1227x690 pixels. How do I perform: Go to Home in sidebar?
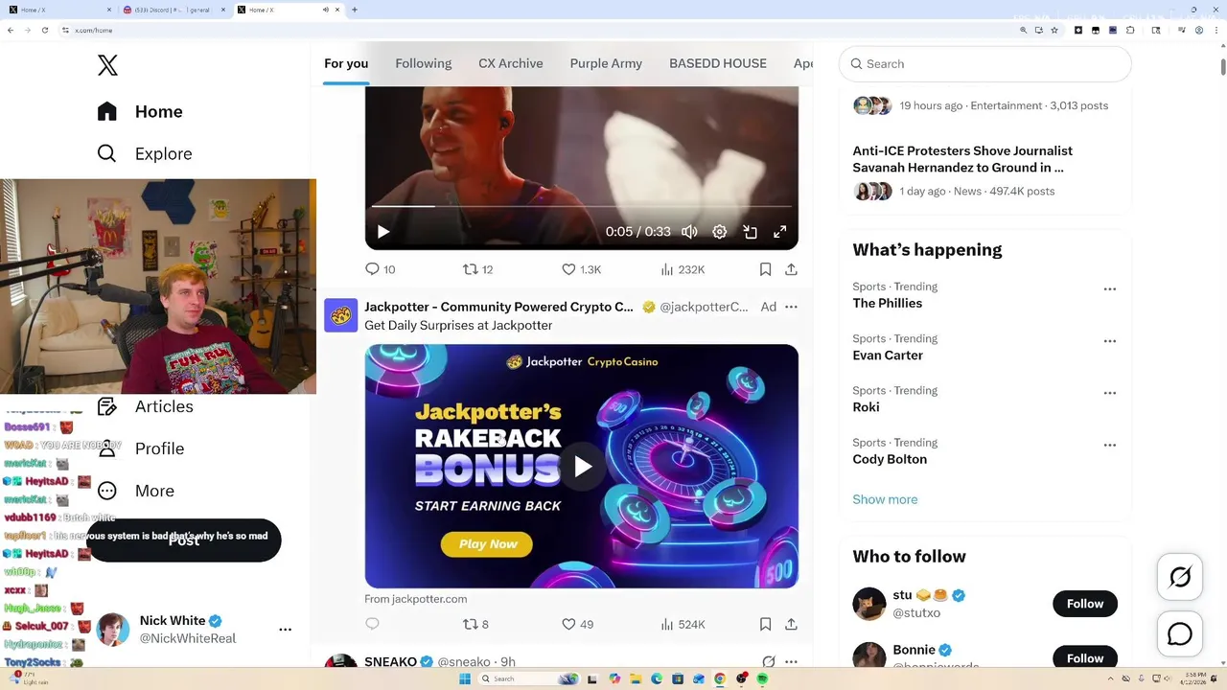coord(140,111)
